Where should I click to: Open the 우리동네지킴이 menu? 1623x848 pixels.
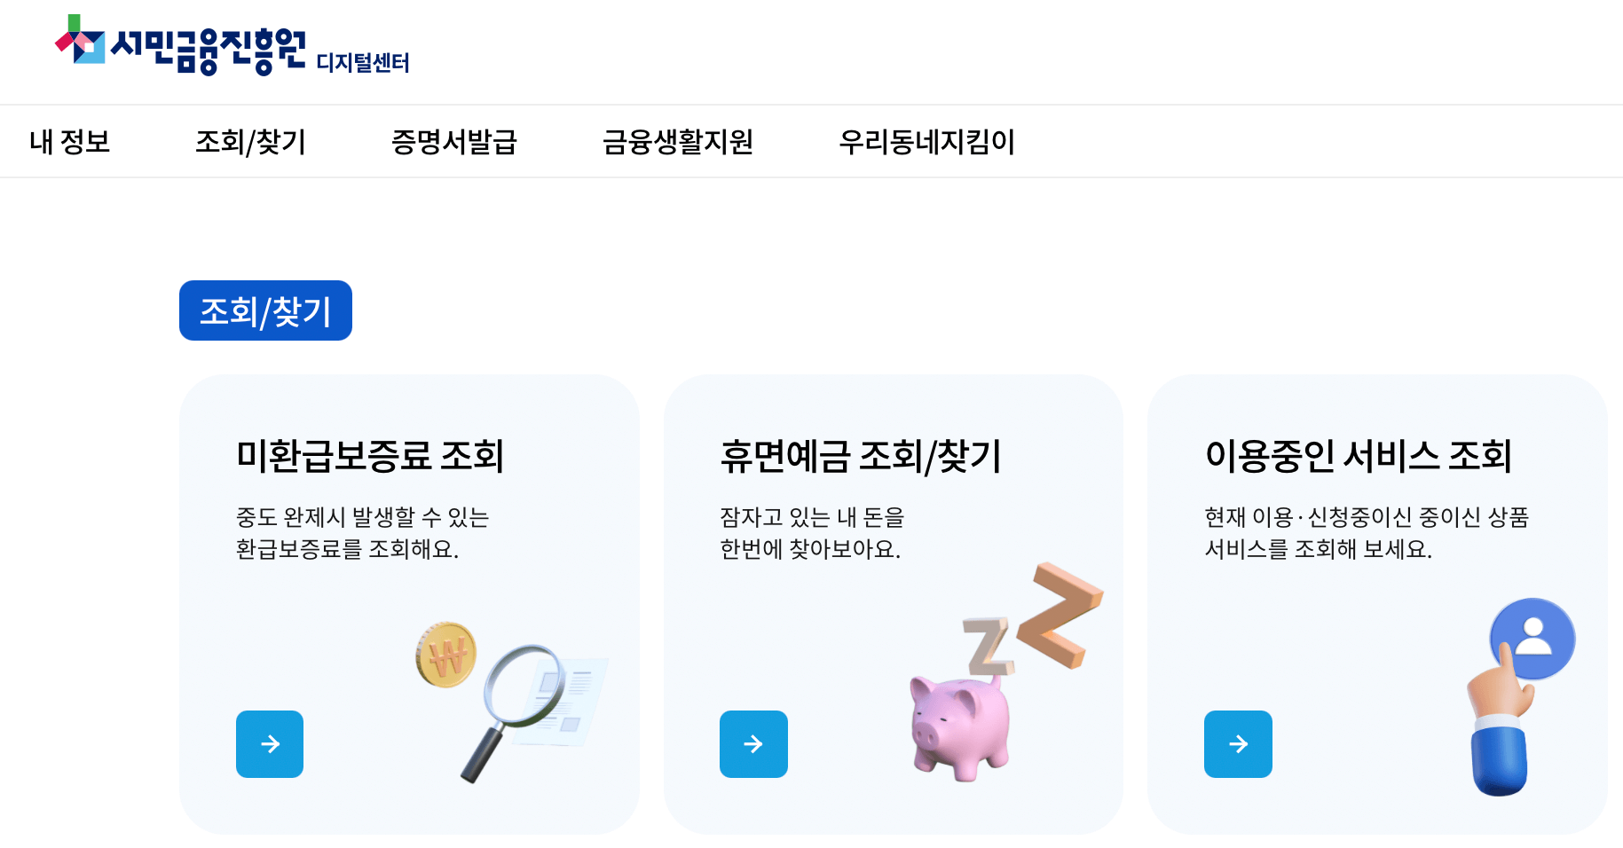tap(928, 141)
